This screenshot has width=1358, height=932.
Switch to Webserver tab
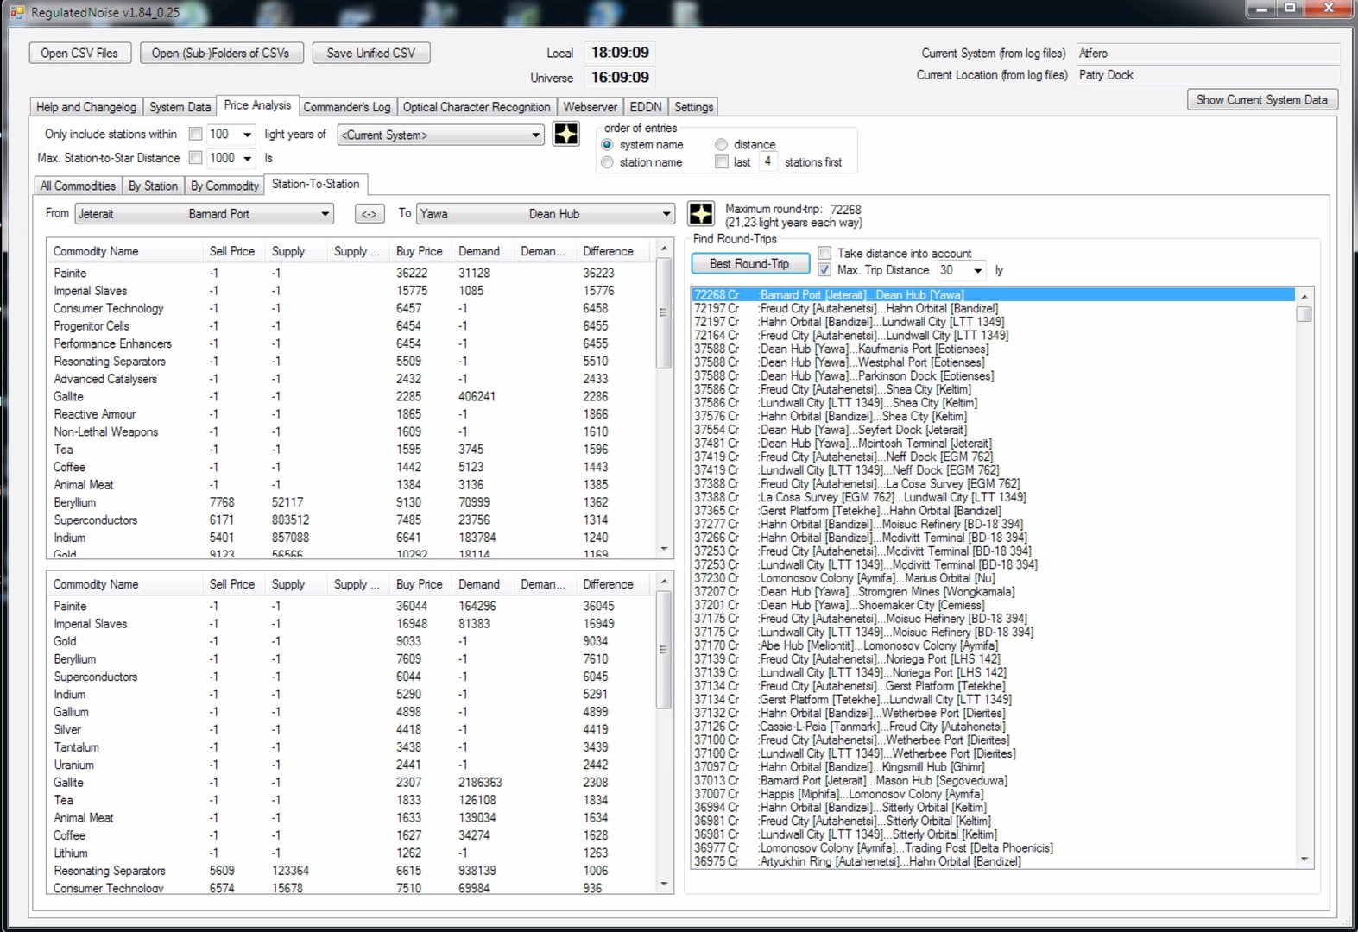(x=591, y=107)
